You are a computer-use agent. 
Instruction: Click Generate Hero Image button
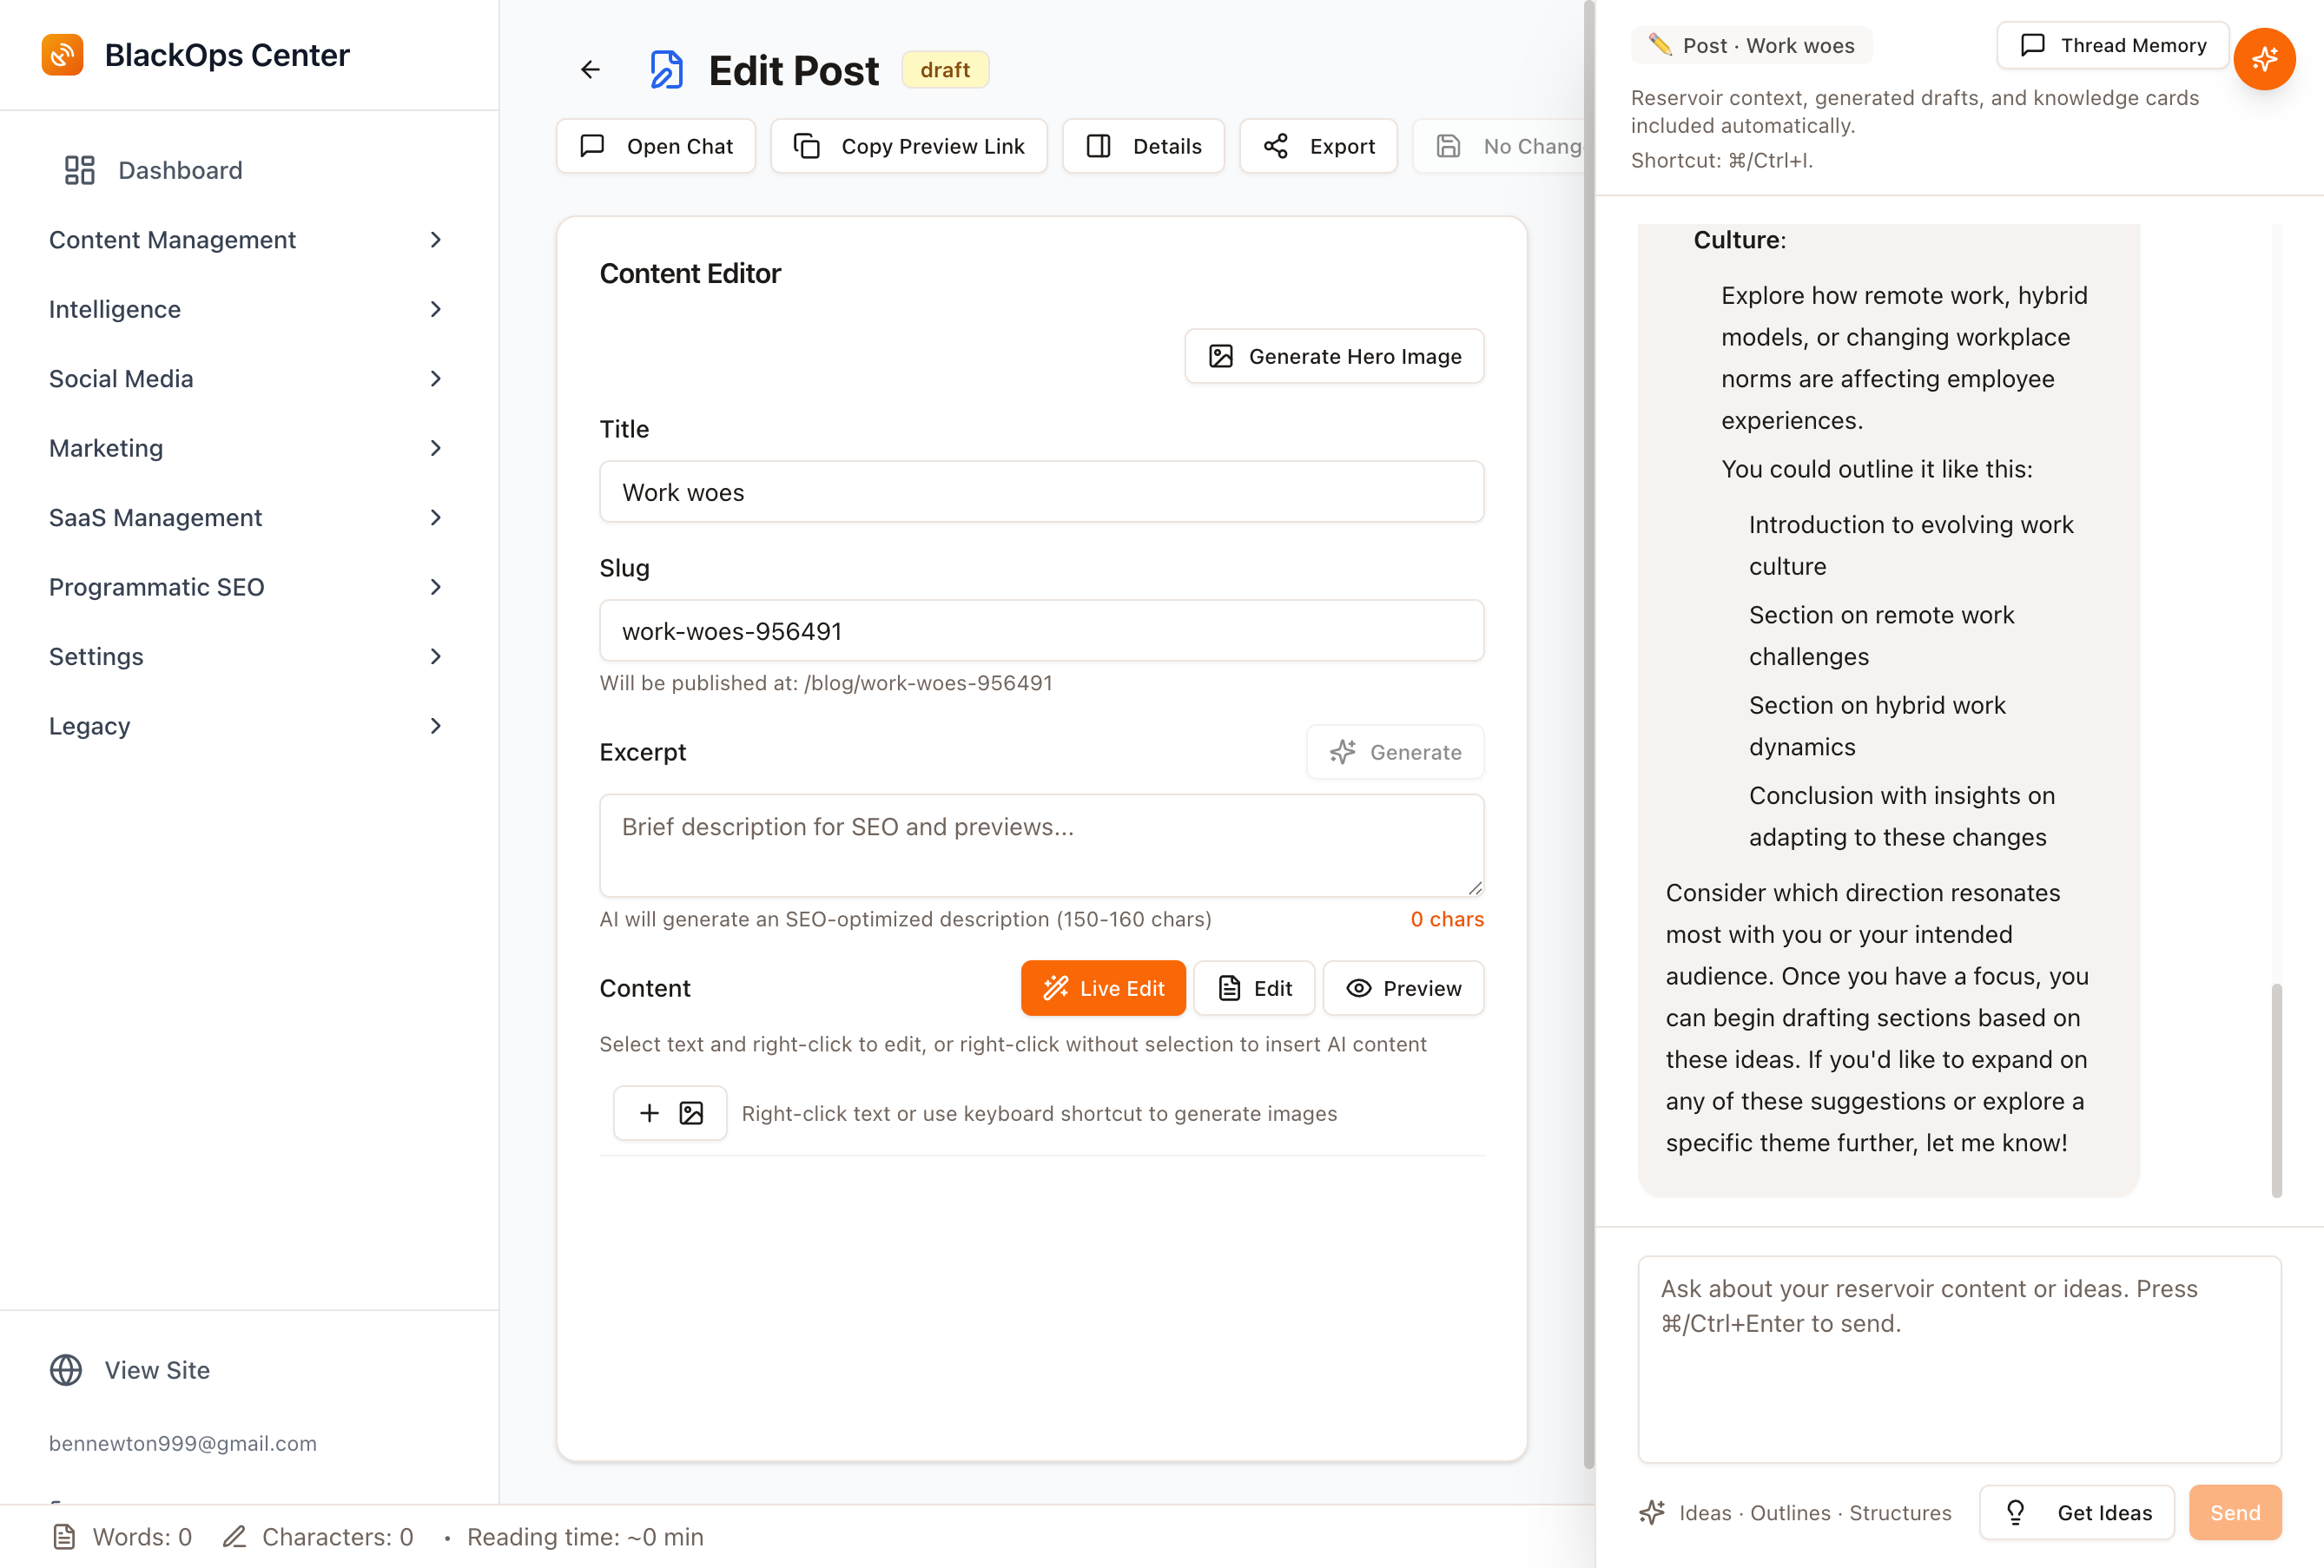point(1334,357)
